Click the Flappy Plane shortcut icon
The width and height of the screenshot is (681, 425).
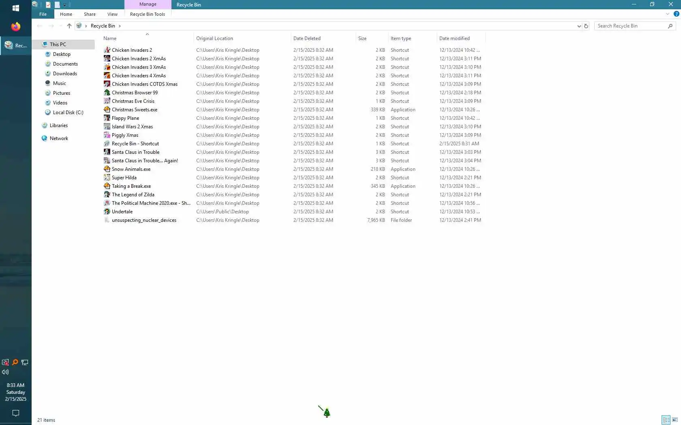click(x=107, y=118)
